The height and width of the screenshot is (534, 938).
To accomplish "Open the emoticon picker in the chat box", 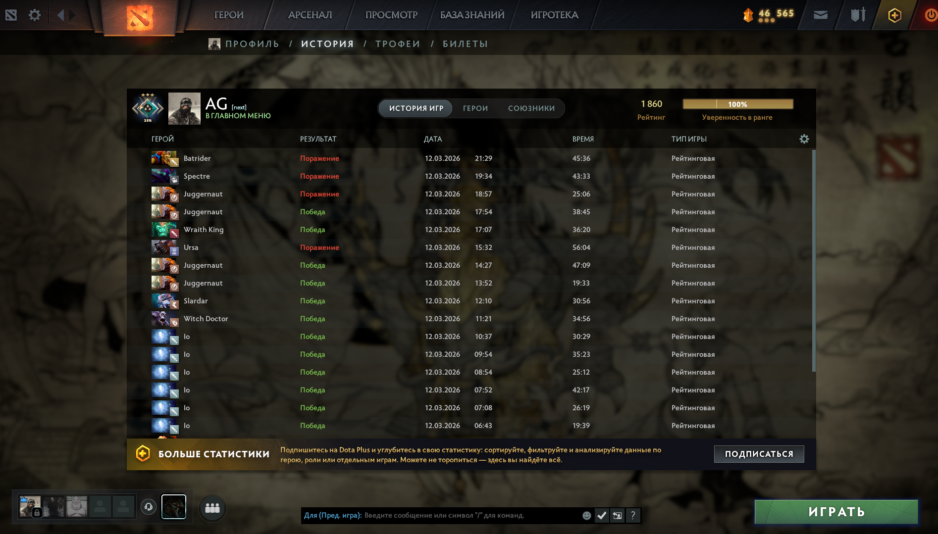I will point(586,516).
